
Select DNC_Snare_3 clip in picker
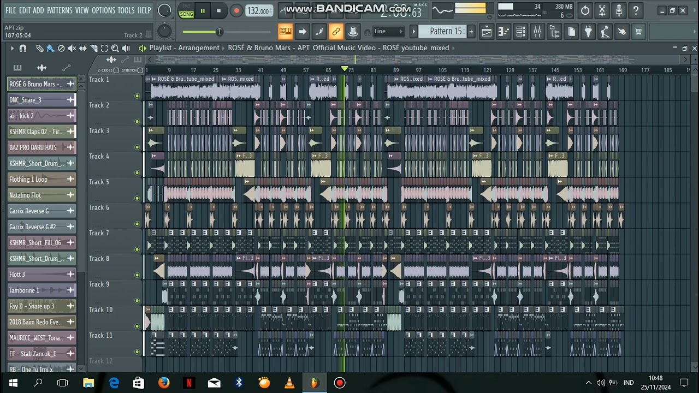click(x=42, y=100)
